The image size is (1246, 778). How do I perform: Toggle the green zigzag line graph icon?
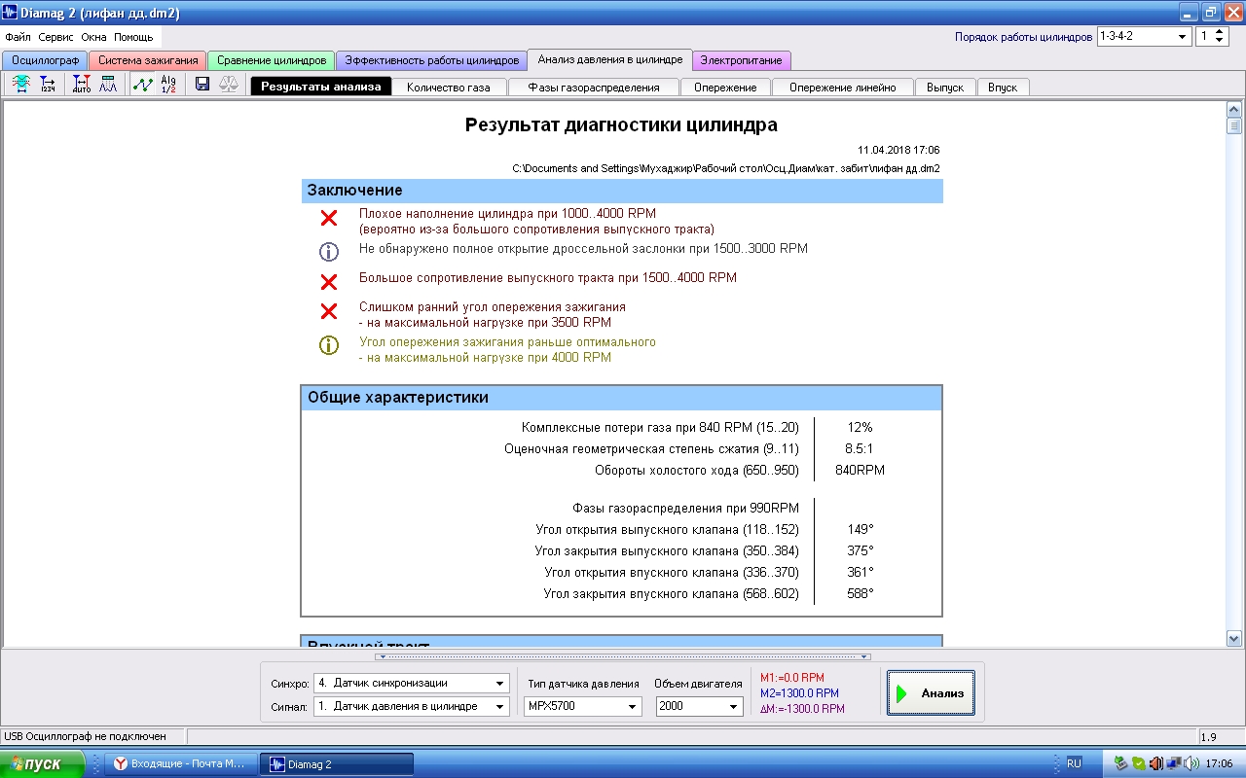click(x=143, y=85)
